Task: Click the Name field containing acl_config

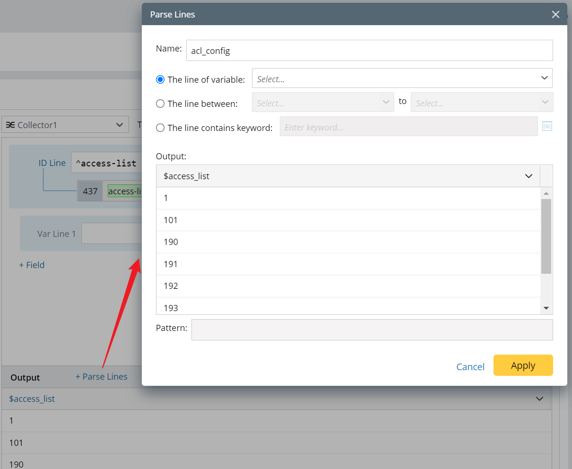Action: click(x=369, y=51)
